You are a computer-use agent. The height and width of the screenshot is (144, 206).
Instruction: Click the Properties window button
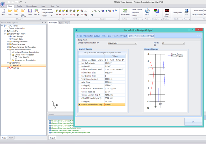(x=136, y=13)
